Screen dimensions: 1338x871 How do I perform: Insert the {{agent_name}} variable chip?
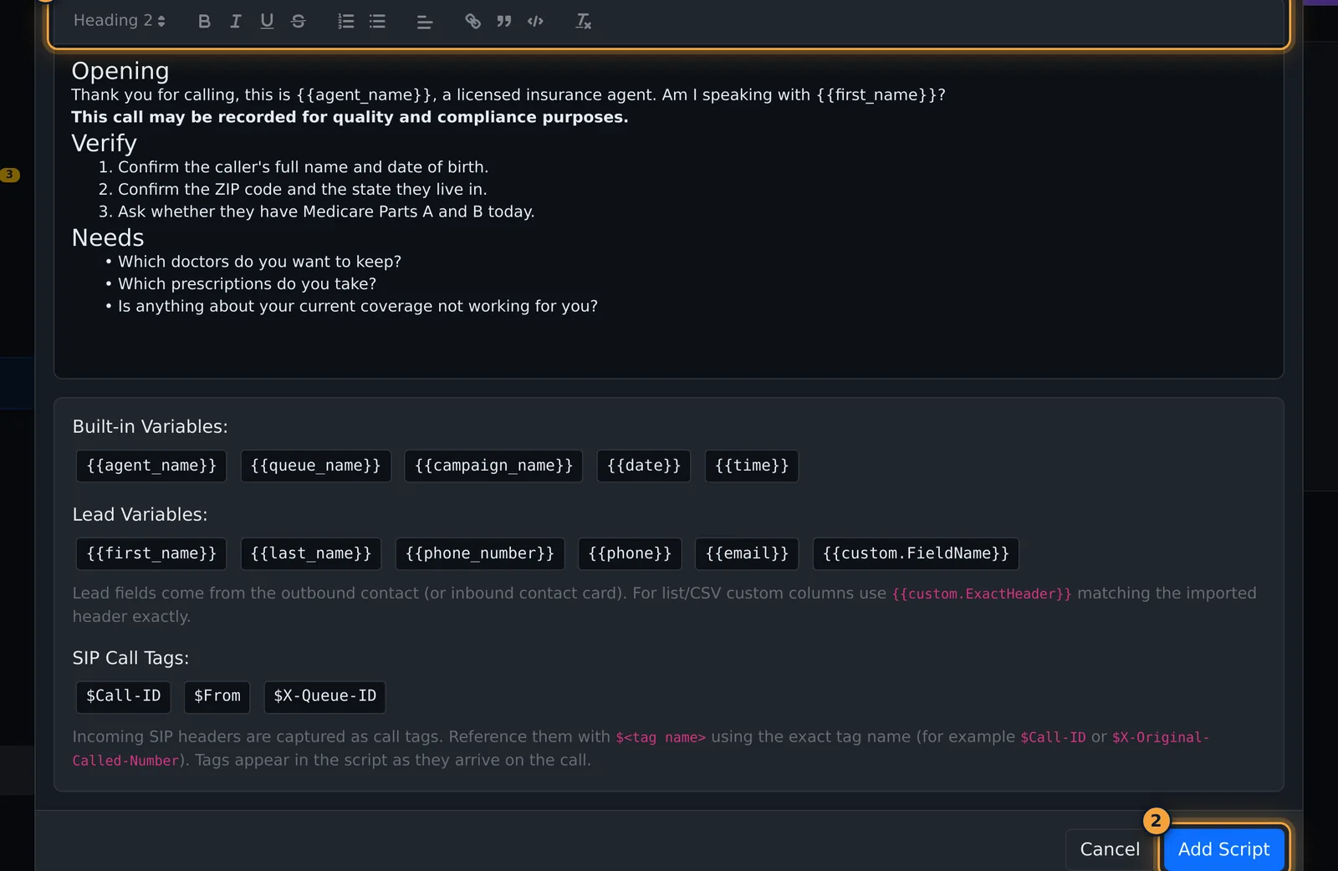click(151, 466)
